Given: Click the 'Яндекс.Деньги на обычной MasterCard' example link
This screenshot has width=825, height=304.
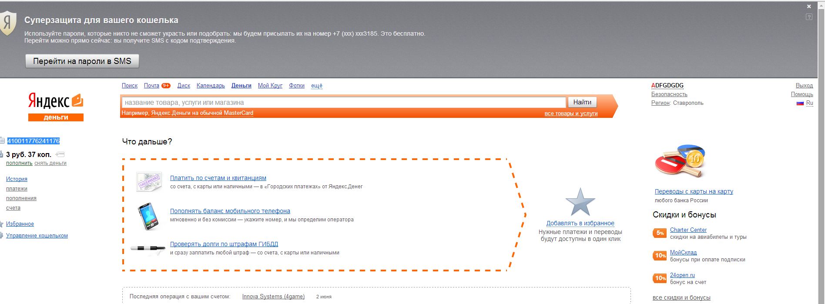Looking at the screenshot, I should click(x=202, y=113).
